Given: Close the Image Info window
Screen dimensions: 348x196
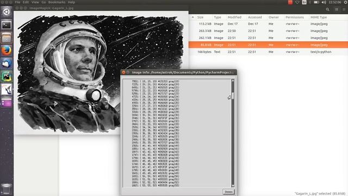Looking at the screenshot, I should [x=123, y=72].
